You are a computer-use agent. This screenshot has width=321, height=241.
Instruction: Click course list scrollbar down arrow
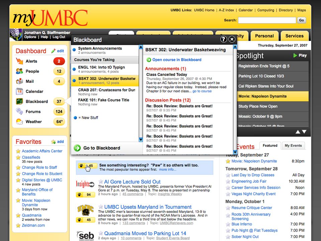point(141,140)
